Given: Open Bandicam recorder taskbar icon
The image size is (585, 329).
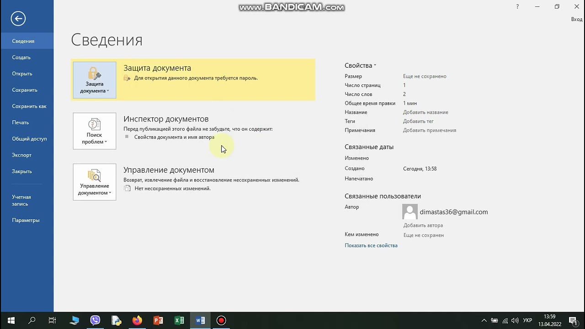Looking at the screenshot, I should click(x=221, y=320).
